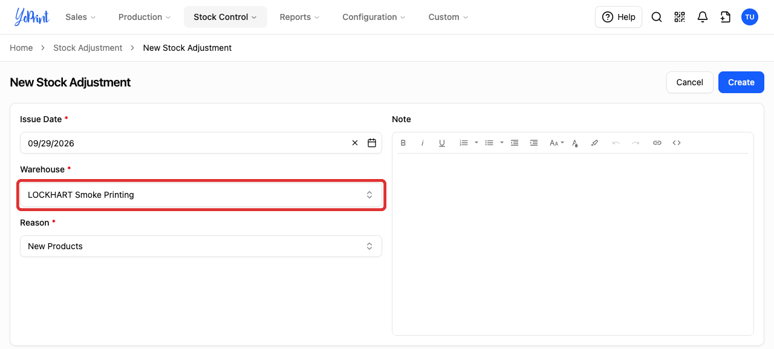Insert a bulleted list in the note
The width and height of the screenshot is (774, 349).
click(489, 143)
